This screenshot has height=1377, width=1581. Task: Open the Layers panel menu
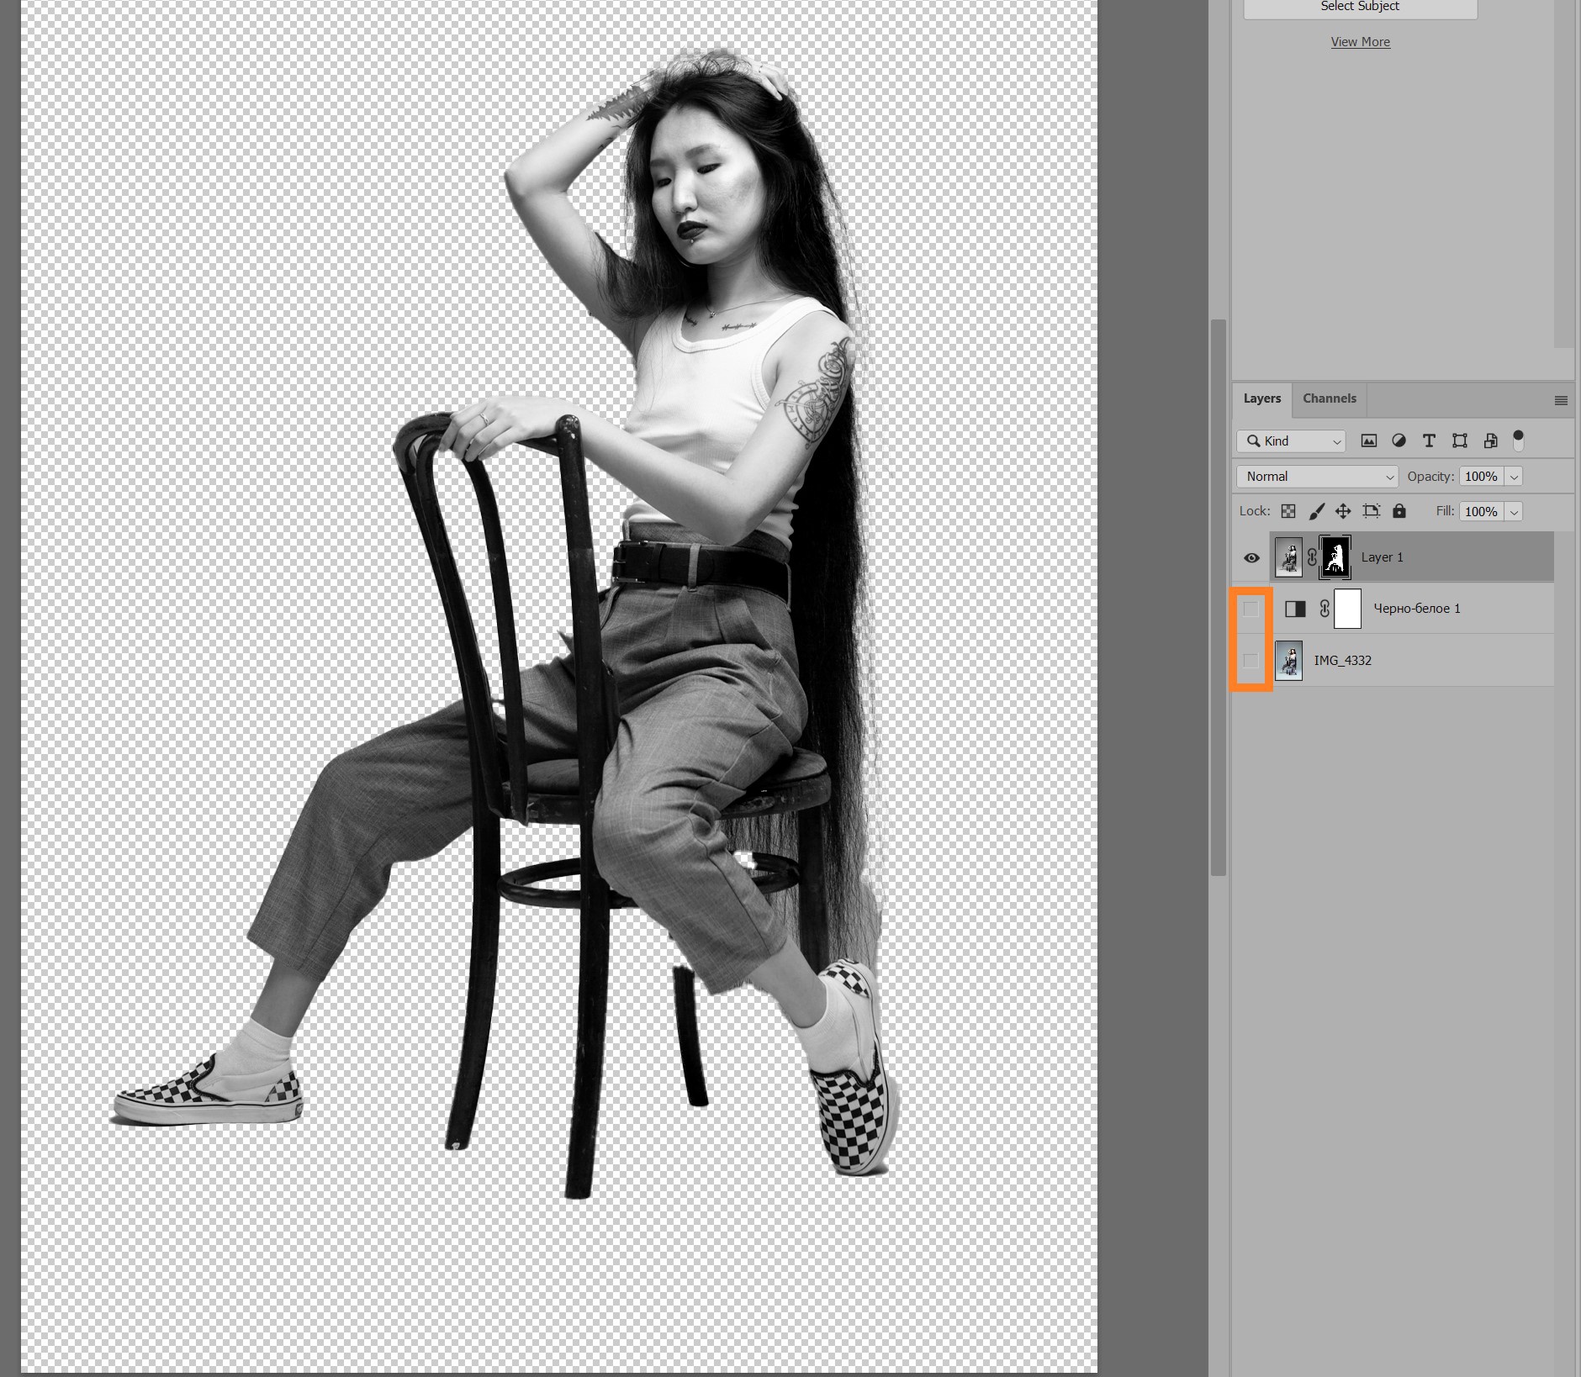tap(1561, 400)
